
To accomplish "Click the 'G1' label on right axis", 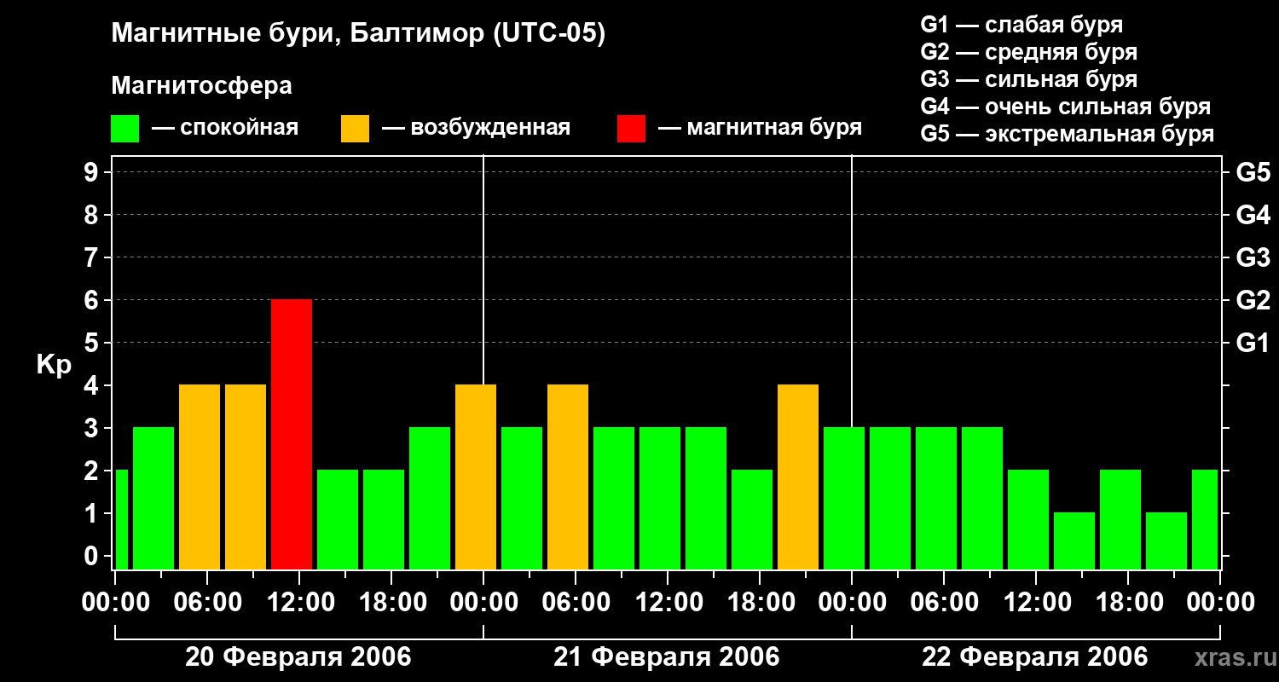I will click(1253, 343).
